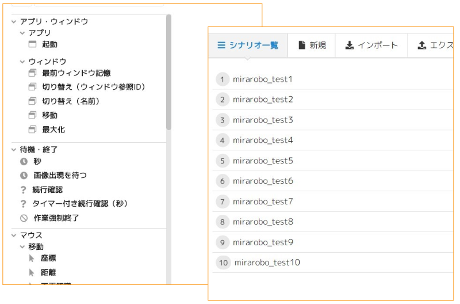Click the clock icon beside 秒
Screen dimensions: 460x304
tap(24, 162)
